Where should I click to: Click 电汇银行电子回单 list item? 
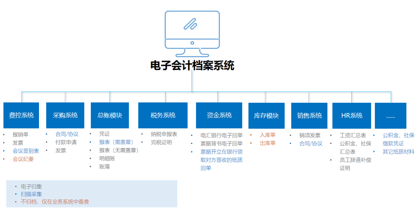pos(222,135)
